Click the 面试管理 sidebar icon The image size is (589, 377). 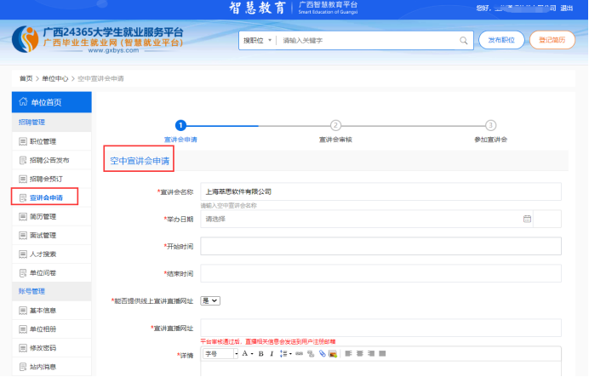[x=23, y=236]
